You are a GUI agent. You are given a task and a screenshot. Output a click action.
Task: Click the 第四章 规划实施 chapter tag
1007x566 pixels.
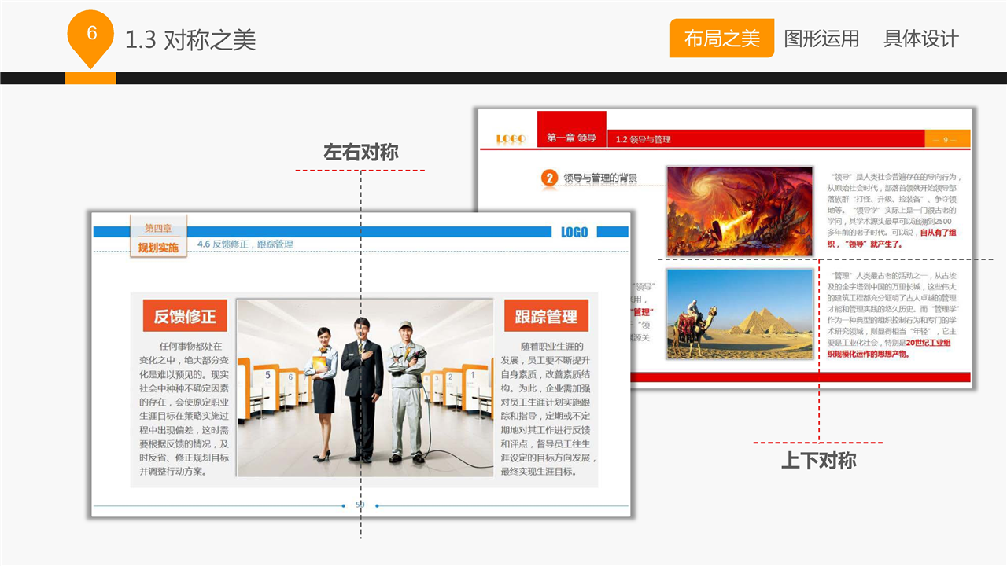coord(158,238)
